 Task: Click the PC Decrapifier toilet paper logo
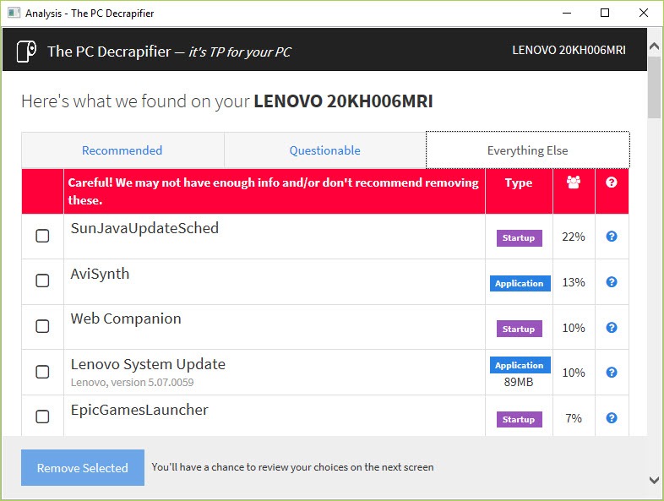(26, 52)
